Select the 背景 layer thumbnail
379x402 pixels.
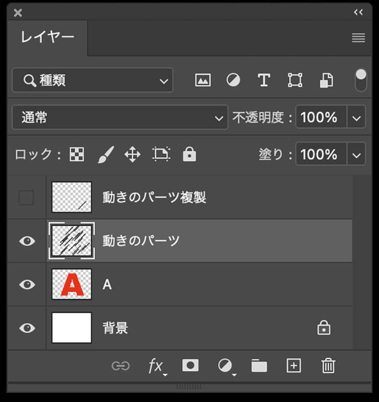[72, 328]
